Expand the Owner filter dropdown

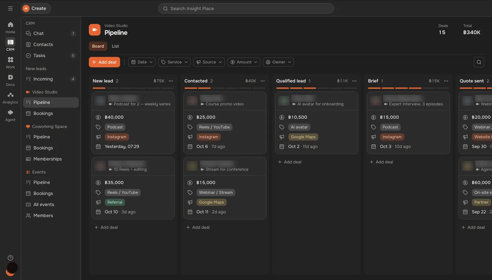coord(279,62)
